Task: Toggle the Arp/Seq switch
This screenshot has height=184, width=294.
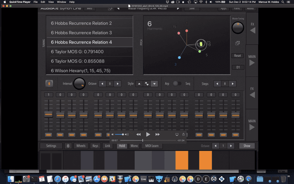Action: point(177,84)
